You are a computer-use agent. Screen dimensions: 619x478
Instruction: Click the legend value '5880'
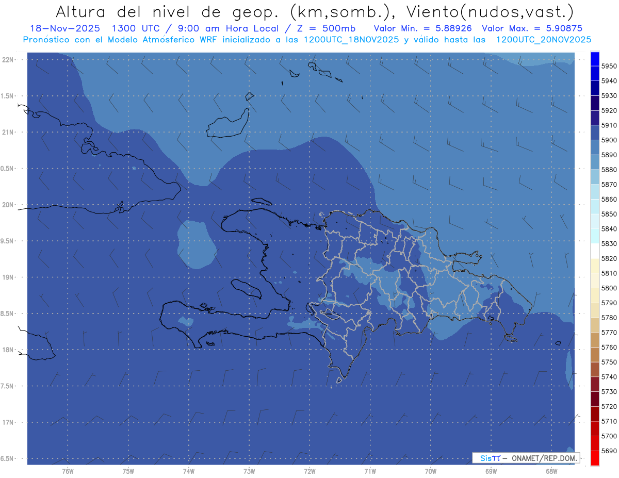click(x=609, y=170)
